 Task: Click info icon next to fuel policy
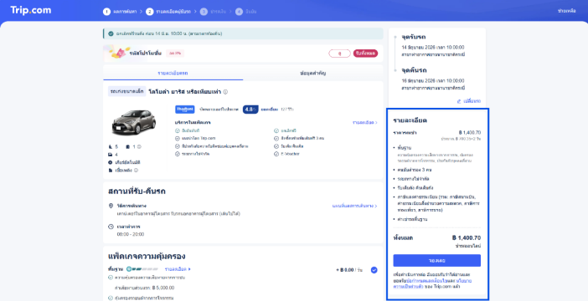pyautogui.click(x=137, y=171)
